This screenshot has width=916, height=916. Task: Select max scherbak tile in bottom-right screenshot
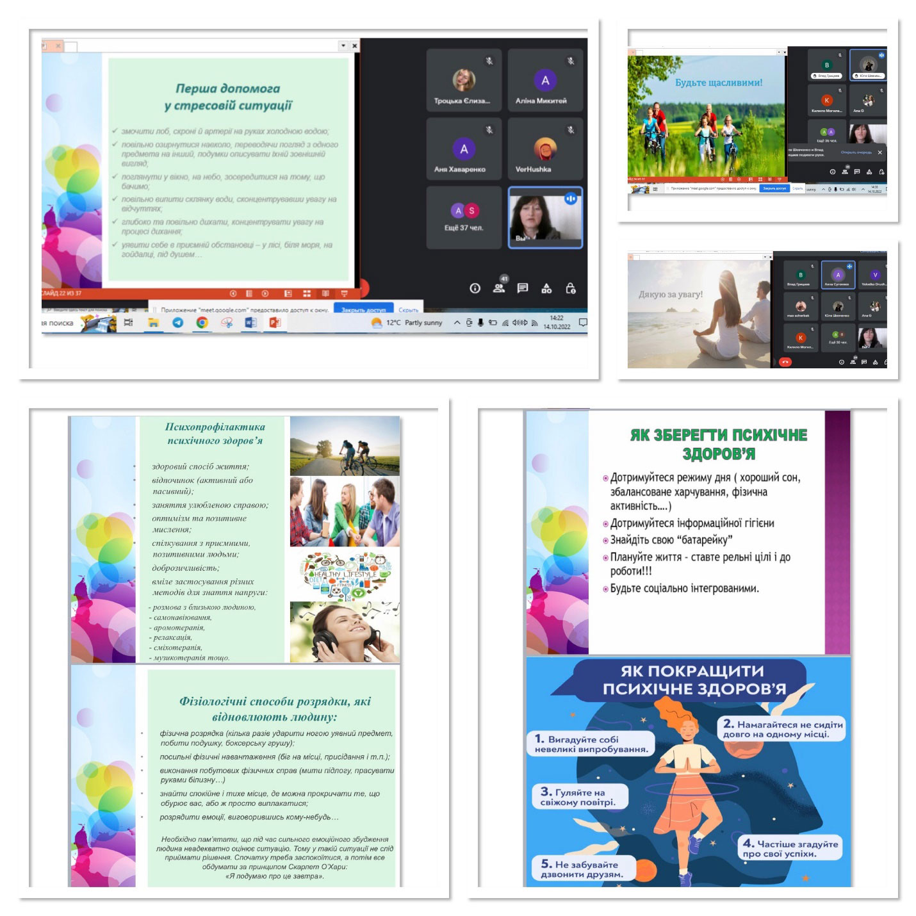801,306
